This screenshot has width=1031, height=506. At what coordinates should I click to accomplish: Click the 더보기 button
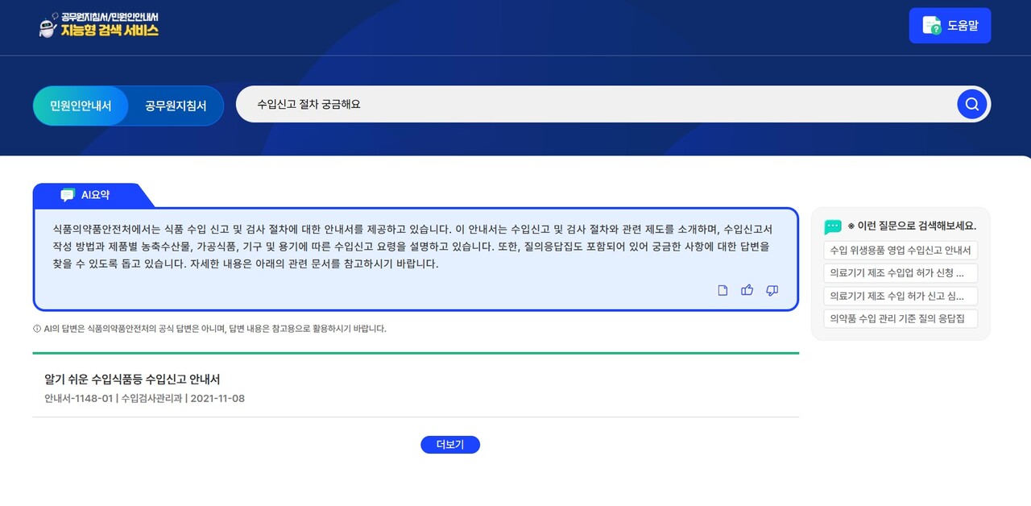tap(449, 444)
